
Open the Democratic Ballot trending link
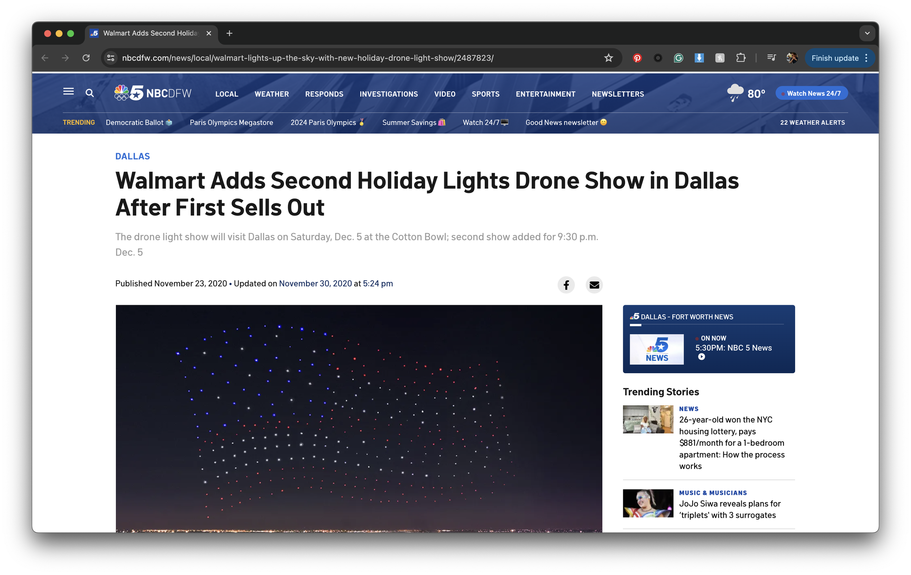[x=139, y=122]
